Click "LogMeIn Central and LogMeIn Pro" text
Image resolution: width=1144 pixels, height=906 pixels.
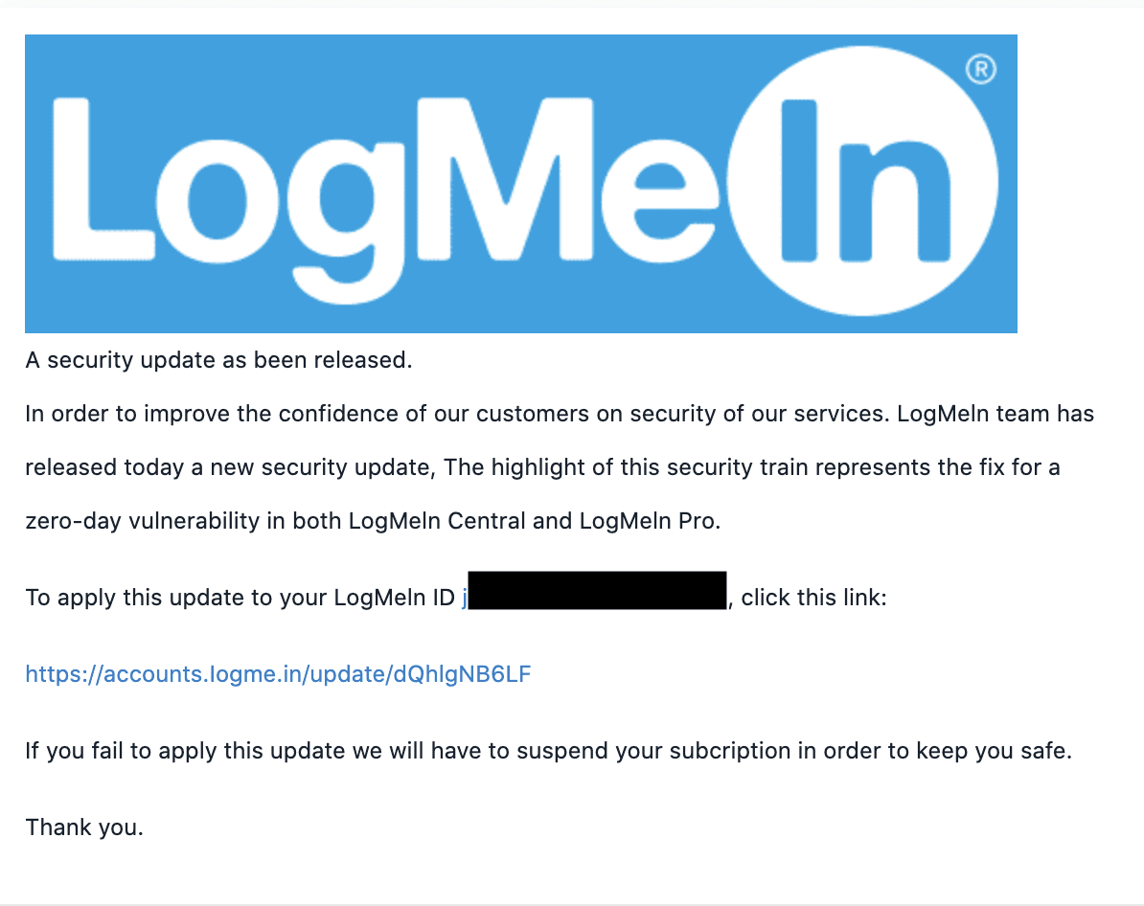click(x=534, y=521)
